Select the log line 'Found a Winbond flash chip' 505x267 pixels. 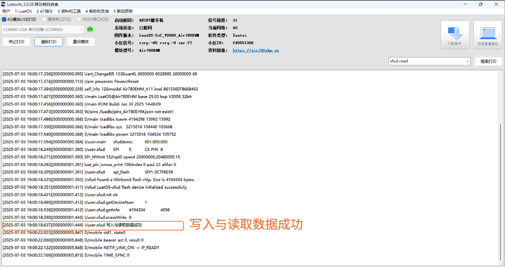coord(99,180)
